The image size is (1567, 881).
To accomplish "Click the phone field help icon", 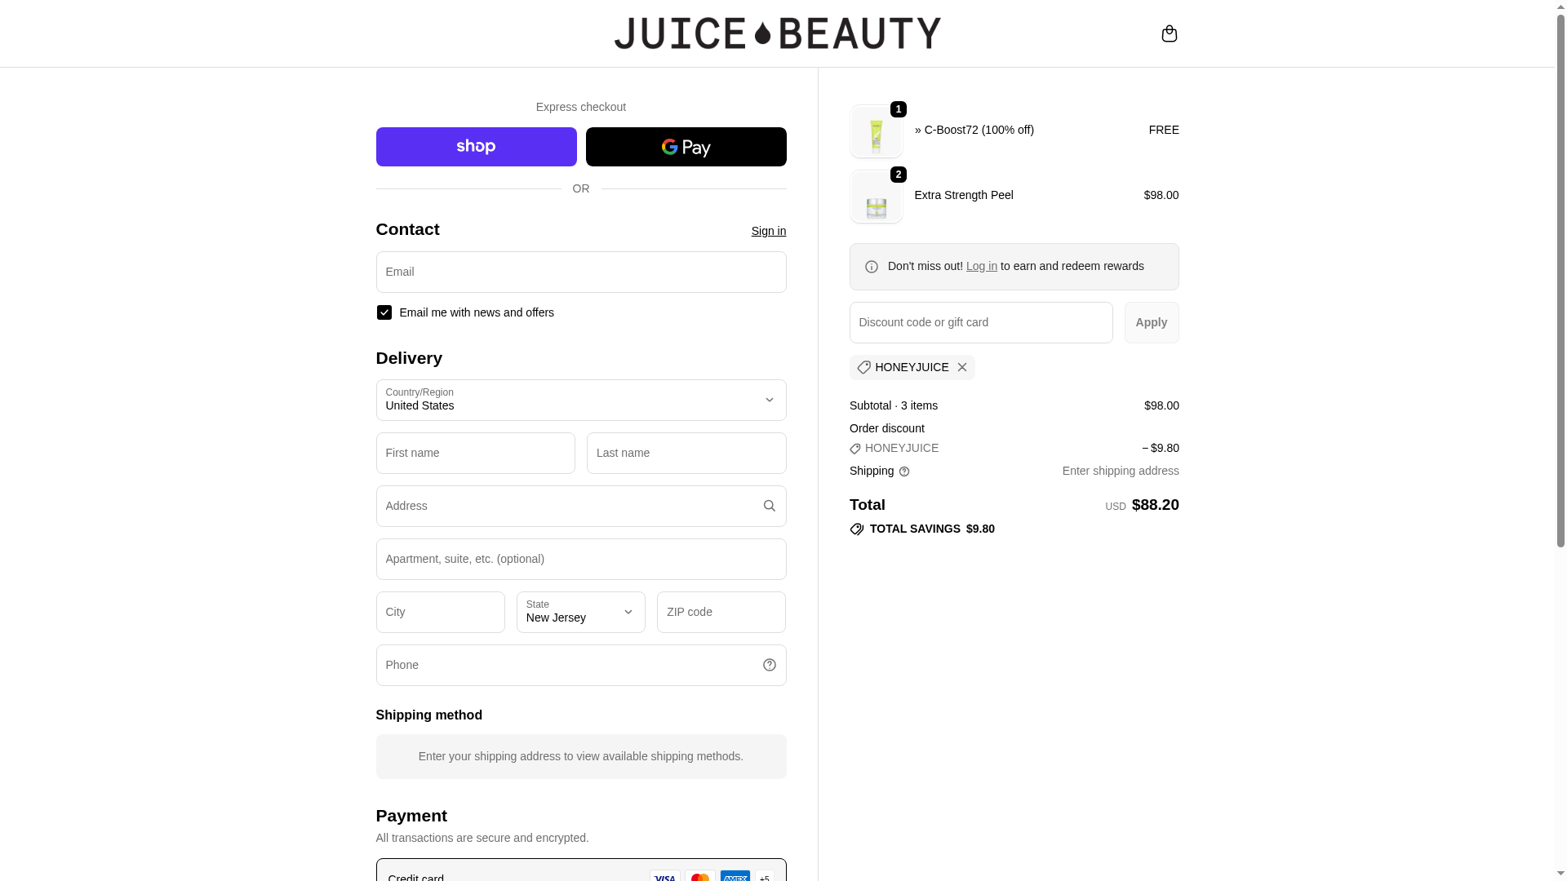I will pos(769,666).
